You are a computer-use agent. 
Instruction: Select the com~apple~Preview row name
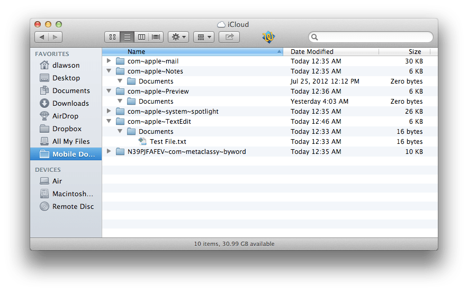[158, 92]
